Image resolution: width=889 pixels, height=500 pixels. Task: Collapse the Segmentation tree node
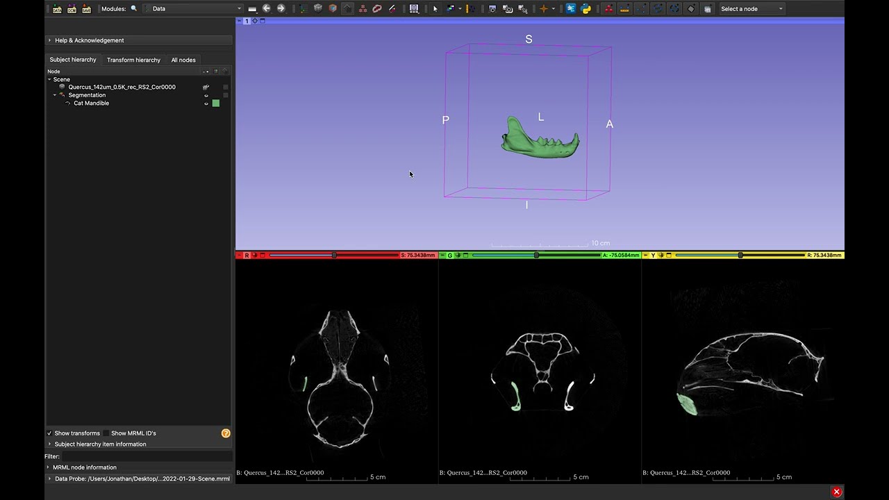pos(55,95)
